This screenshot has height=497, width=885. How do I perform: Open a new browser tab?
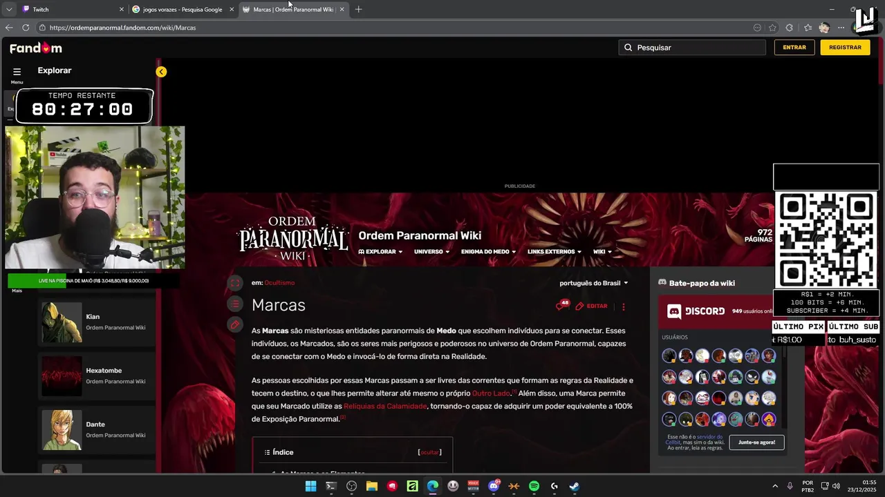(x=358, y=10)
